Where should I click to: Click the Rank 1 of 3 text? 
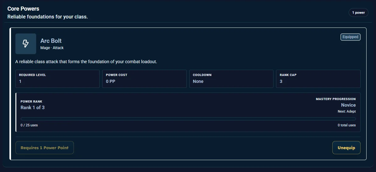[x=33, y=108]
